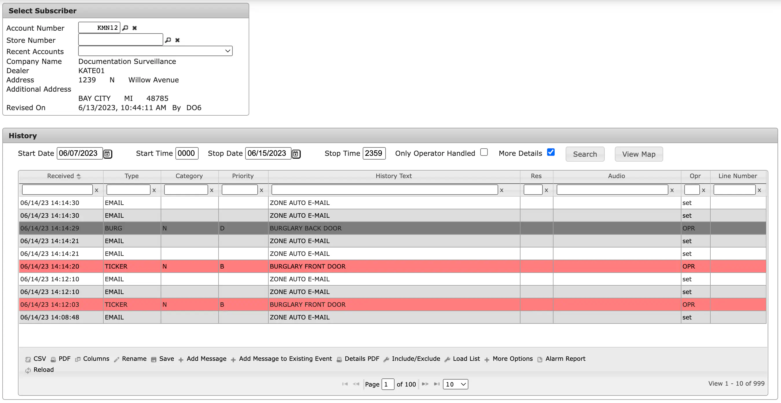Click the BURG type cell
This screenshot has width=781, height=403.
(x=132, y=228)
